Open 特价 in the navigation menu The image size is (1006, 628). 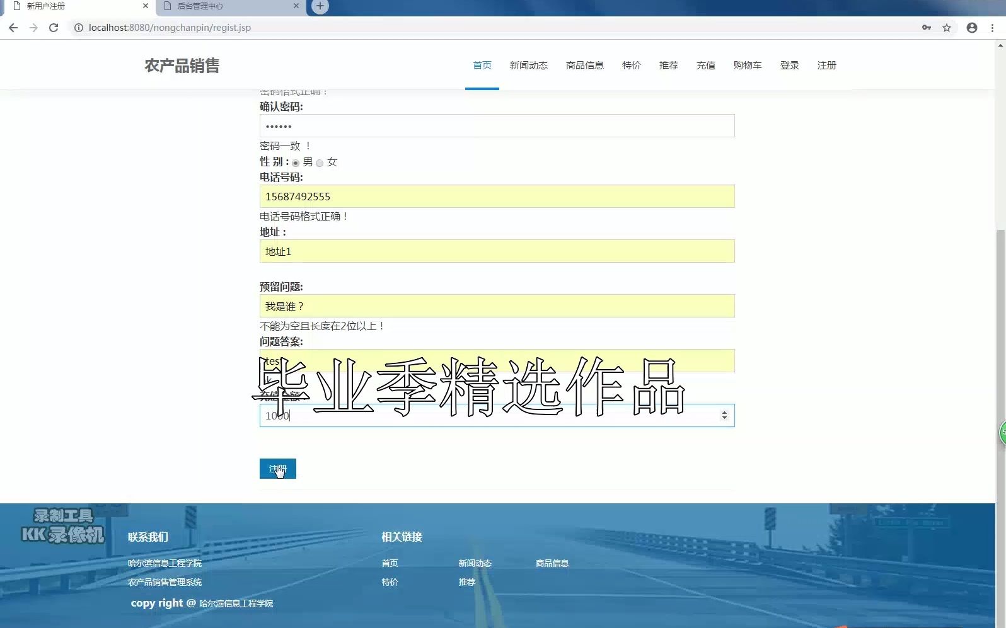[631, 66]
